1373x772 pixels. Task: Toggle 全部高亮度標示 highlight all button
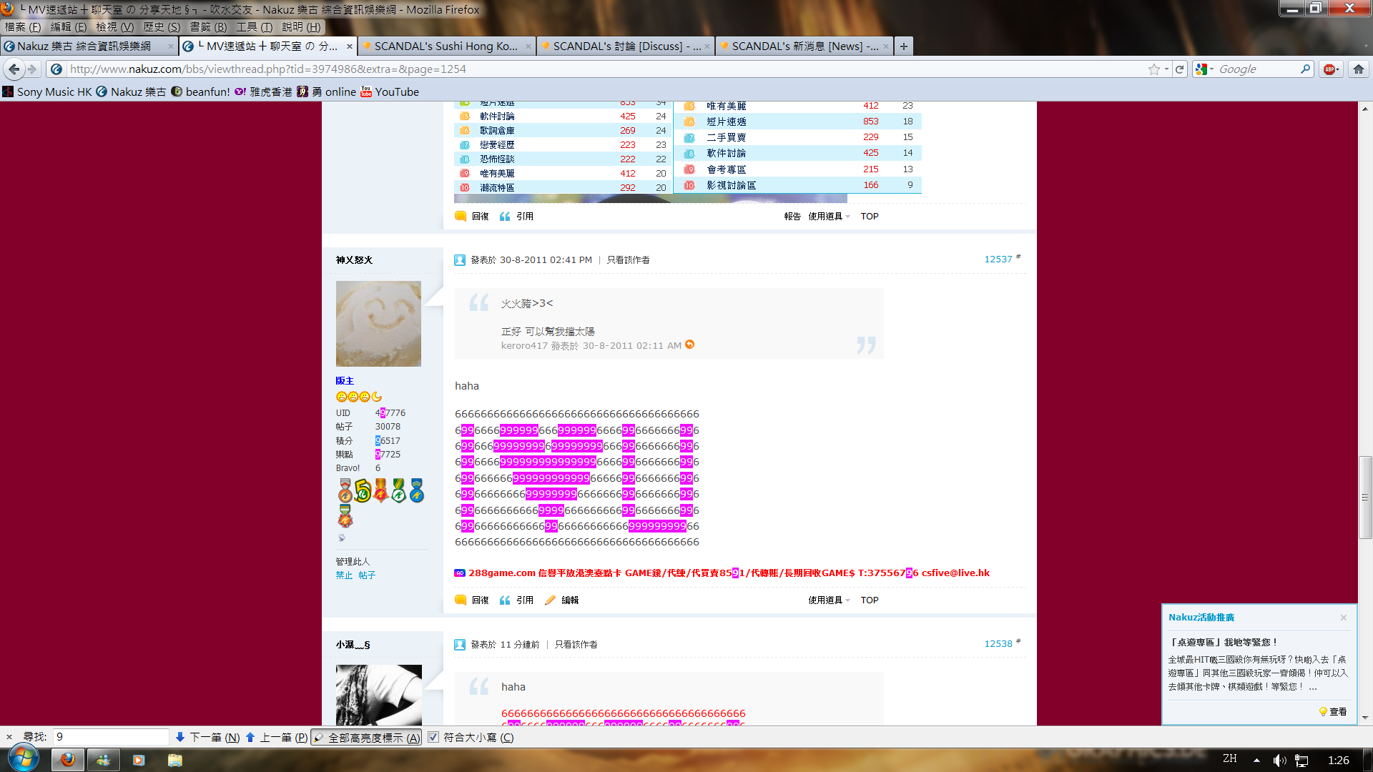366,738
